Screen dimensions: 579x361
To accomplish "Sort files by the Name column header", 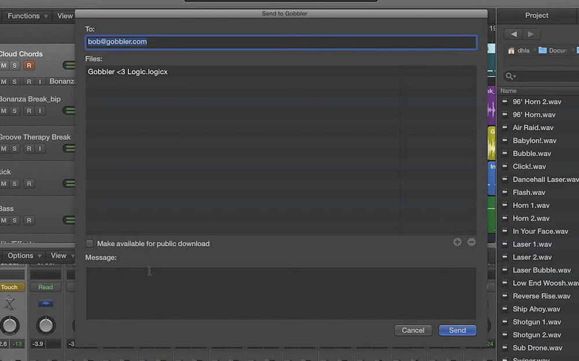I will point(508,91).
